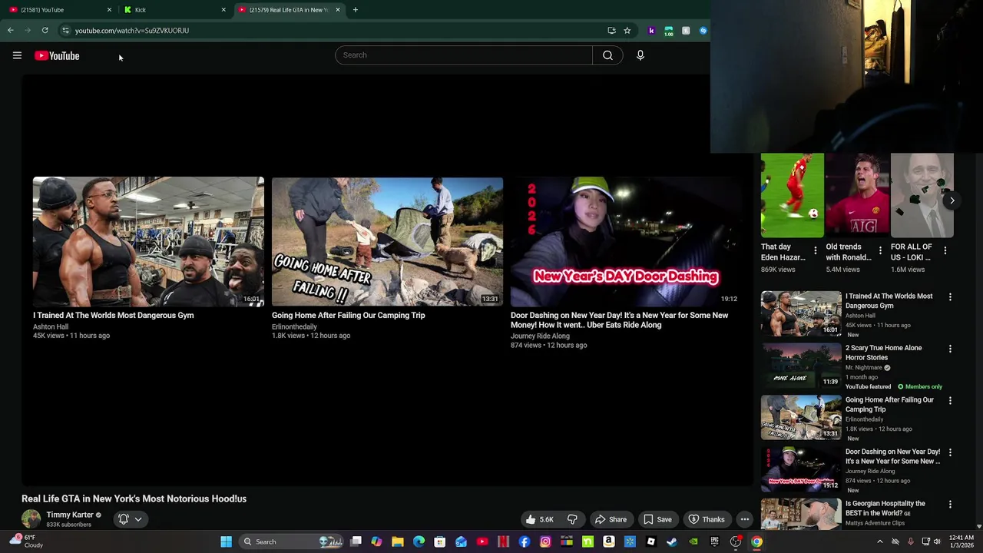Start voice search with the microphone icon
983x553 pixels.
coord(640,55)
